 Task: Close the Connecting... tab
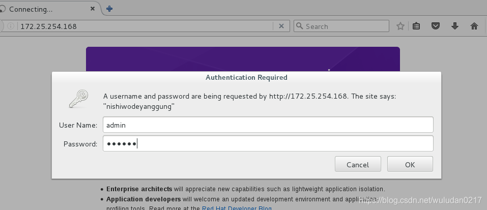tap(93, 9)
